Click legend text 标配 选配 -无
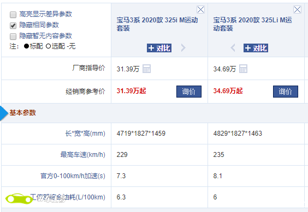 [50, 46]
